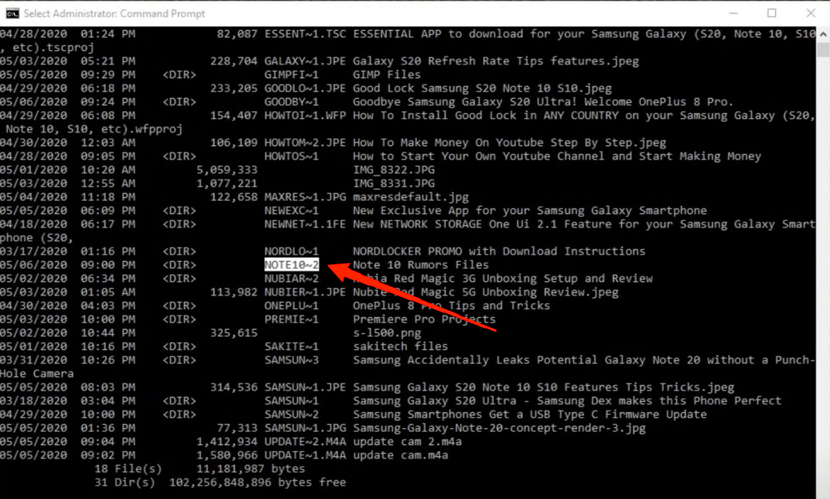Click the 18 File(s) summary line

coord(200,468)
